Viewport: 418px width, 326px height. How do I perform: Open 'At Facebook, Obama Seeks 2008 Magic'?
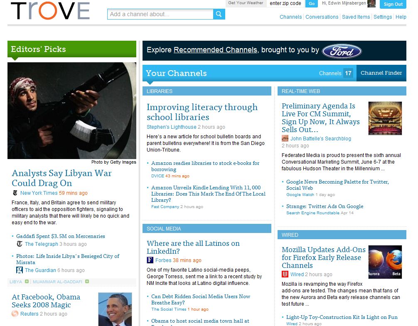[x=46, y=301]
